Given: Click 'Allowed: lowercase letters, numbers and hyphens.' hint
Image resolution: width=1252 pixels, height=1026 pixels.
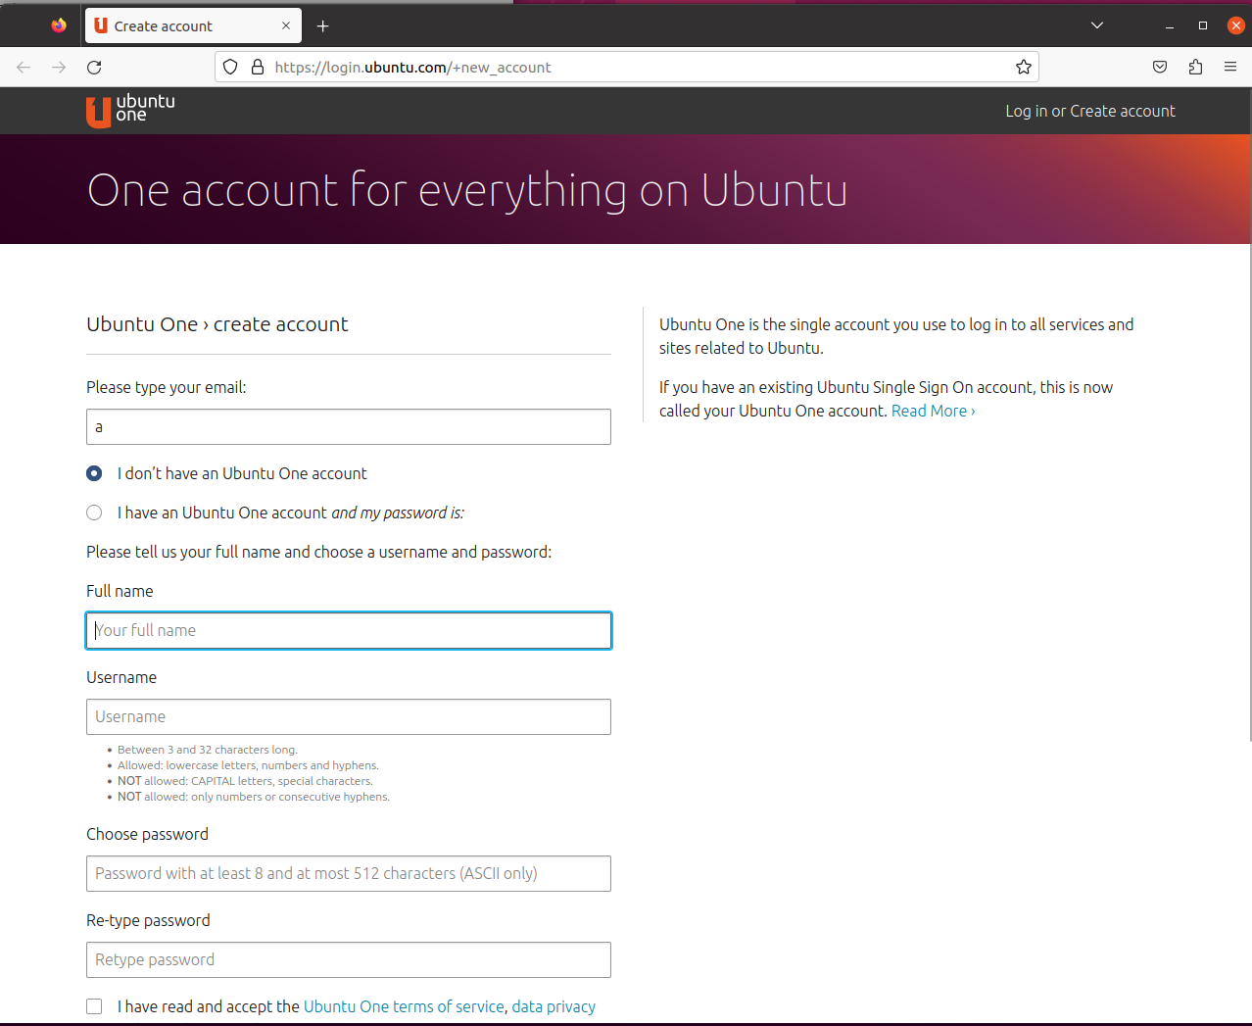Looking at the screenshot, I should coord(248,765).
